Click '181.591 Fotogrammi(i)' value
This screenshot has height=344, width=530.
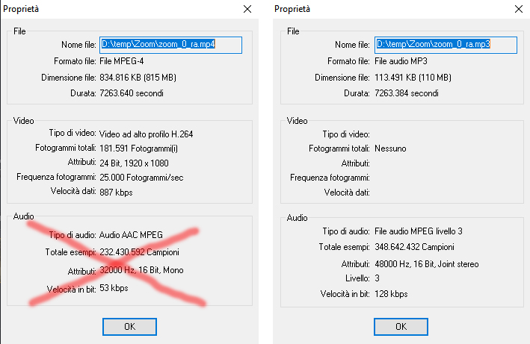[138, 148]
